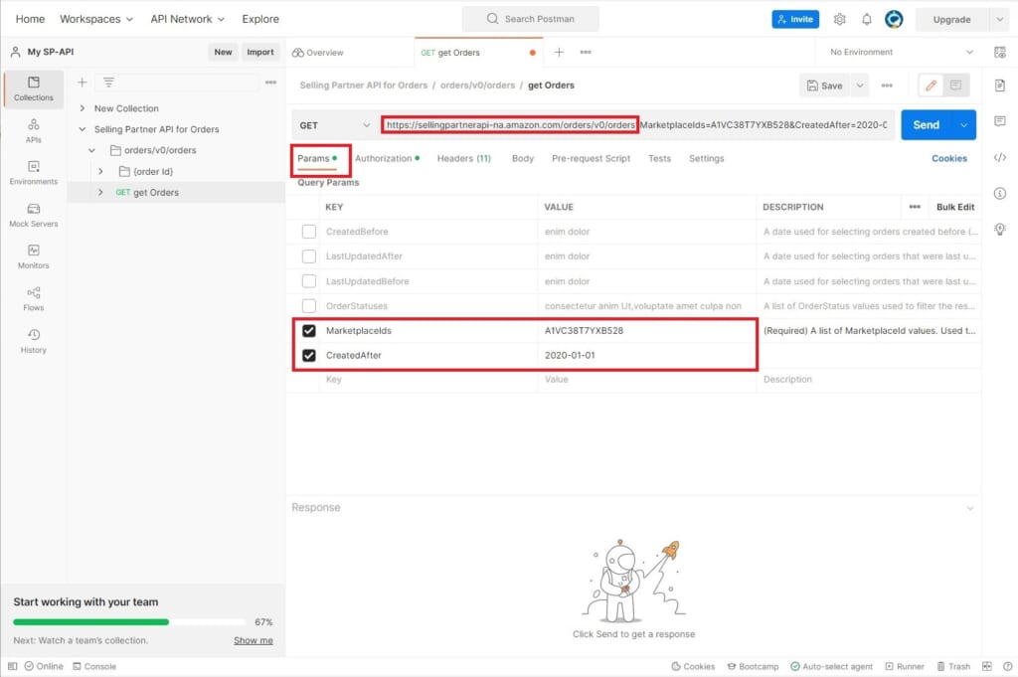Switch to edit mode with the pencil icon

[x=931, y=85]
